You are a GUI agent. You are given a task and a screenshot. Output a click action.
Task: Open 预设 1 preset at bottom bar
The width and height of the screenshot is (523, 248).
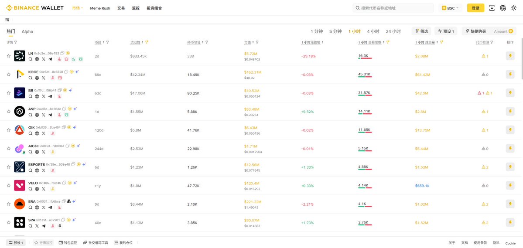coord(16,243)
